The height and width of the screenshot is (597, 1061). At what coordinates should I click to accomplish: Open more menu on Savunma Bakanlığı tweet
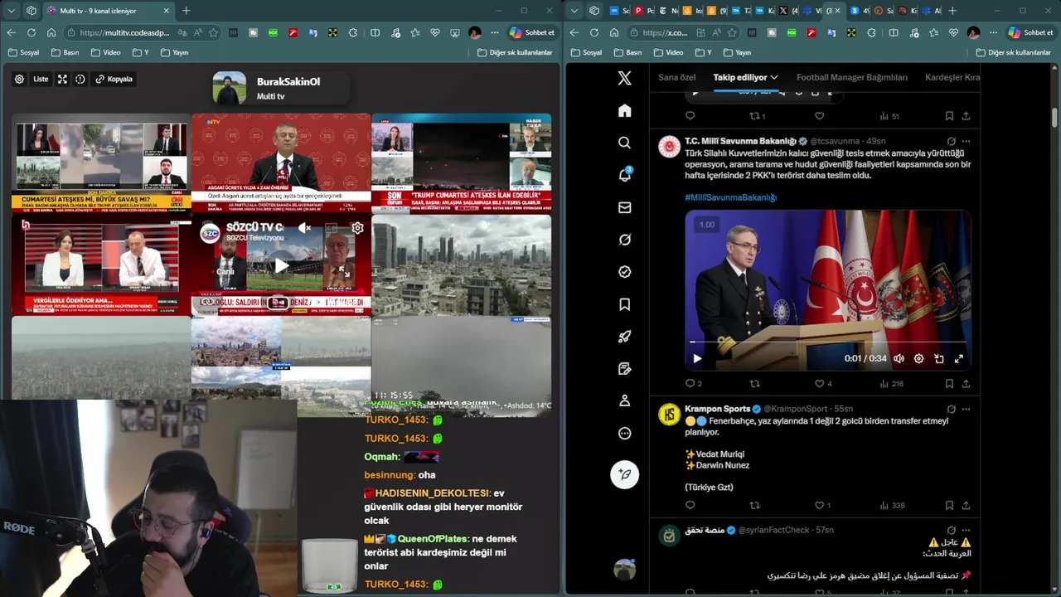tap(966, 141)
